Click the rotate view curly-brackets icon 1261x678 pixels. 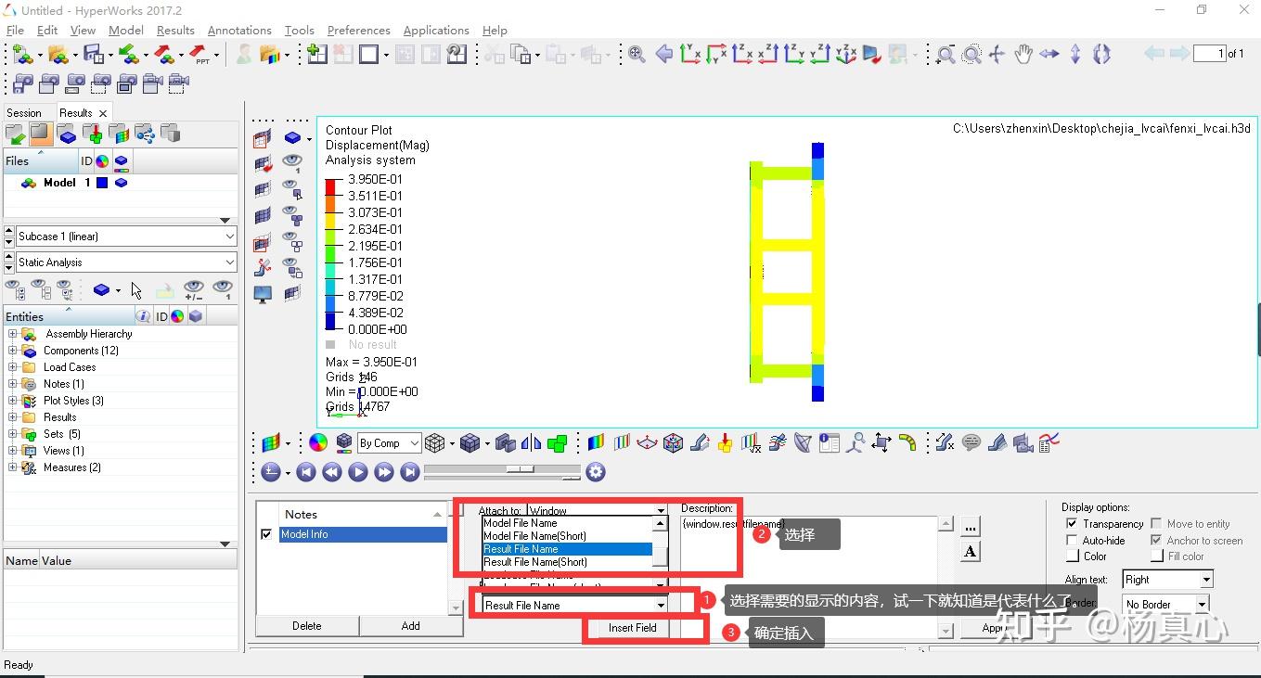point(1101,54)
